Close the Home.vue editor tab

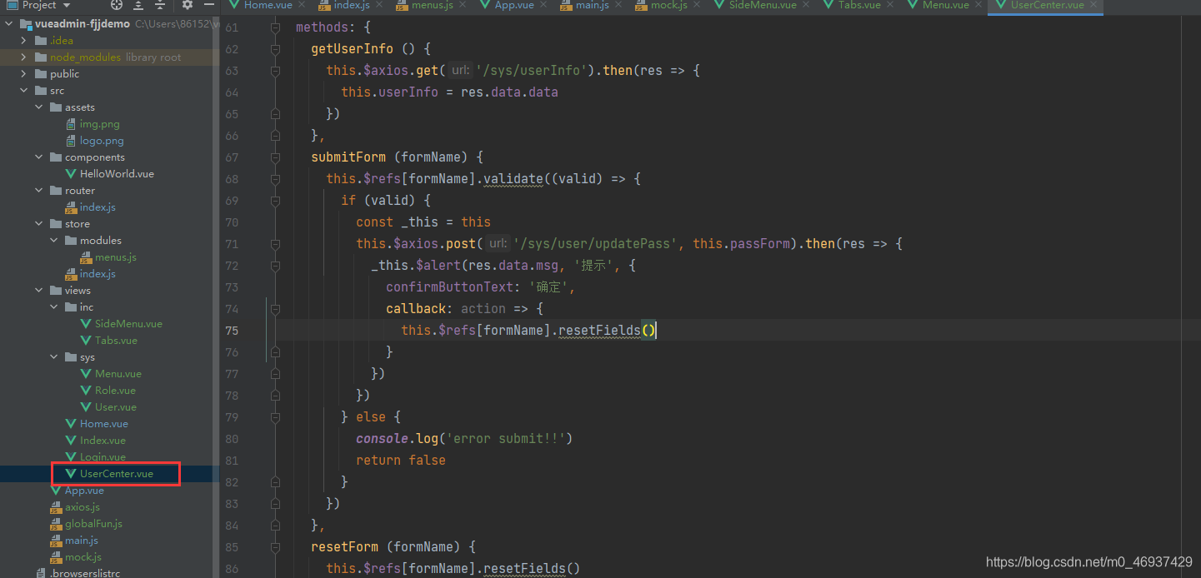point(302,5)
